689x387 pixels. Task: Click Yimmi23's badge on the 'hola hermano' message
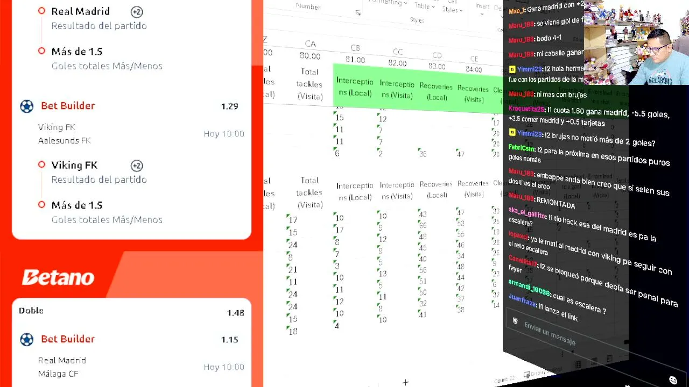click(x=512, y=69)
